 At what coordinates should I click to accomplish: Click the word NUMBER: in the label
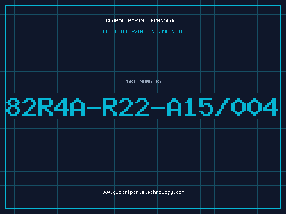coord(151,81)
